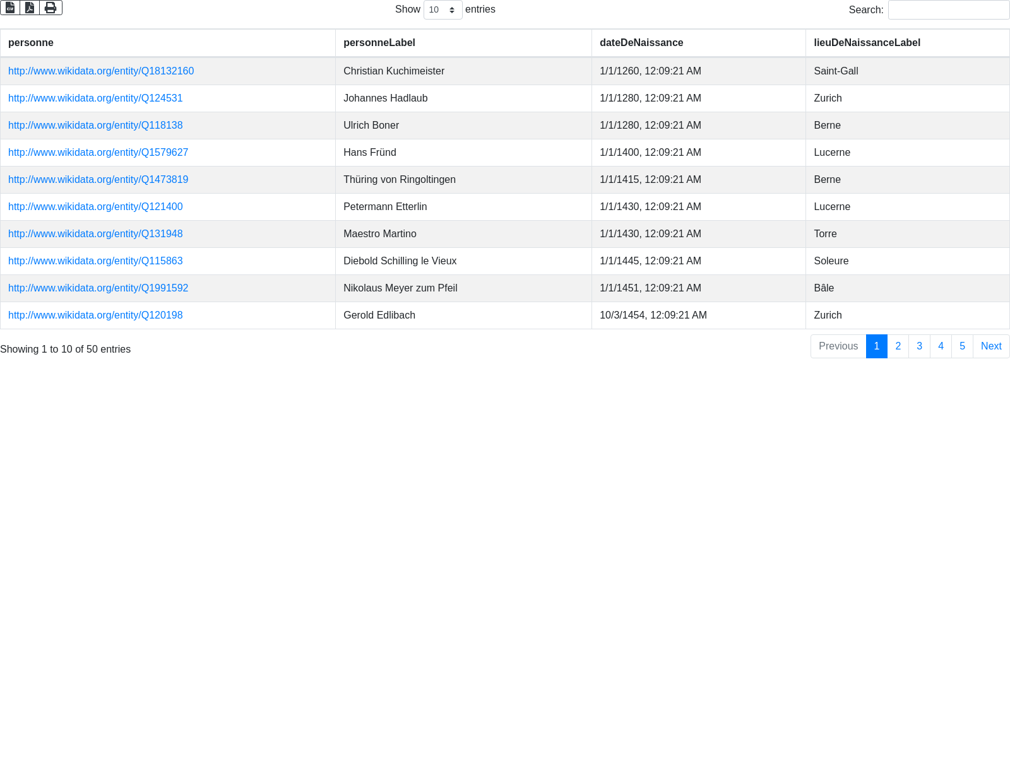1010x757 pixels.
Task: Open the entries-per-page dropdown
Action: click(443, 10)
